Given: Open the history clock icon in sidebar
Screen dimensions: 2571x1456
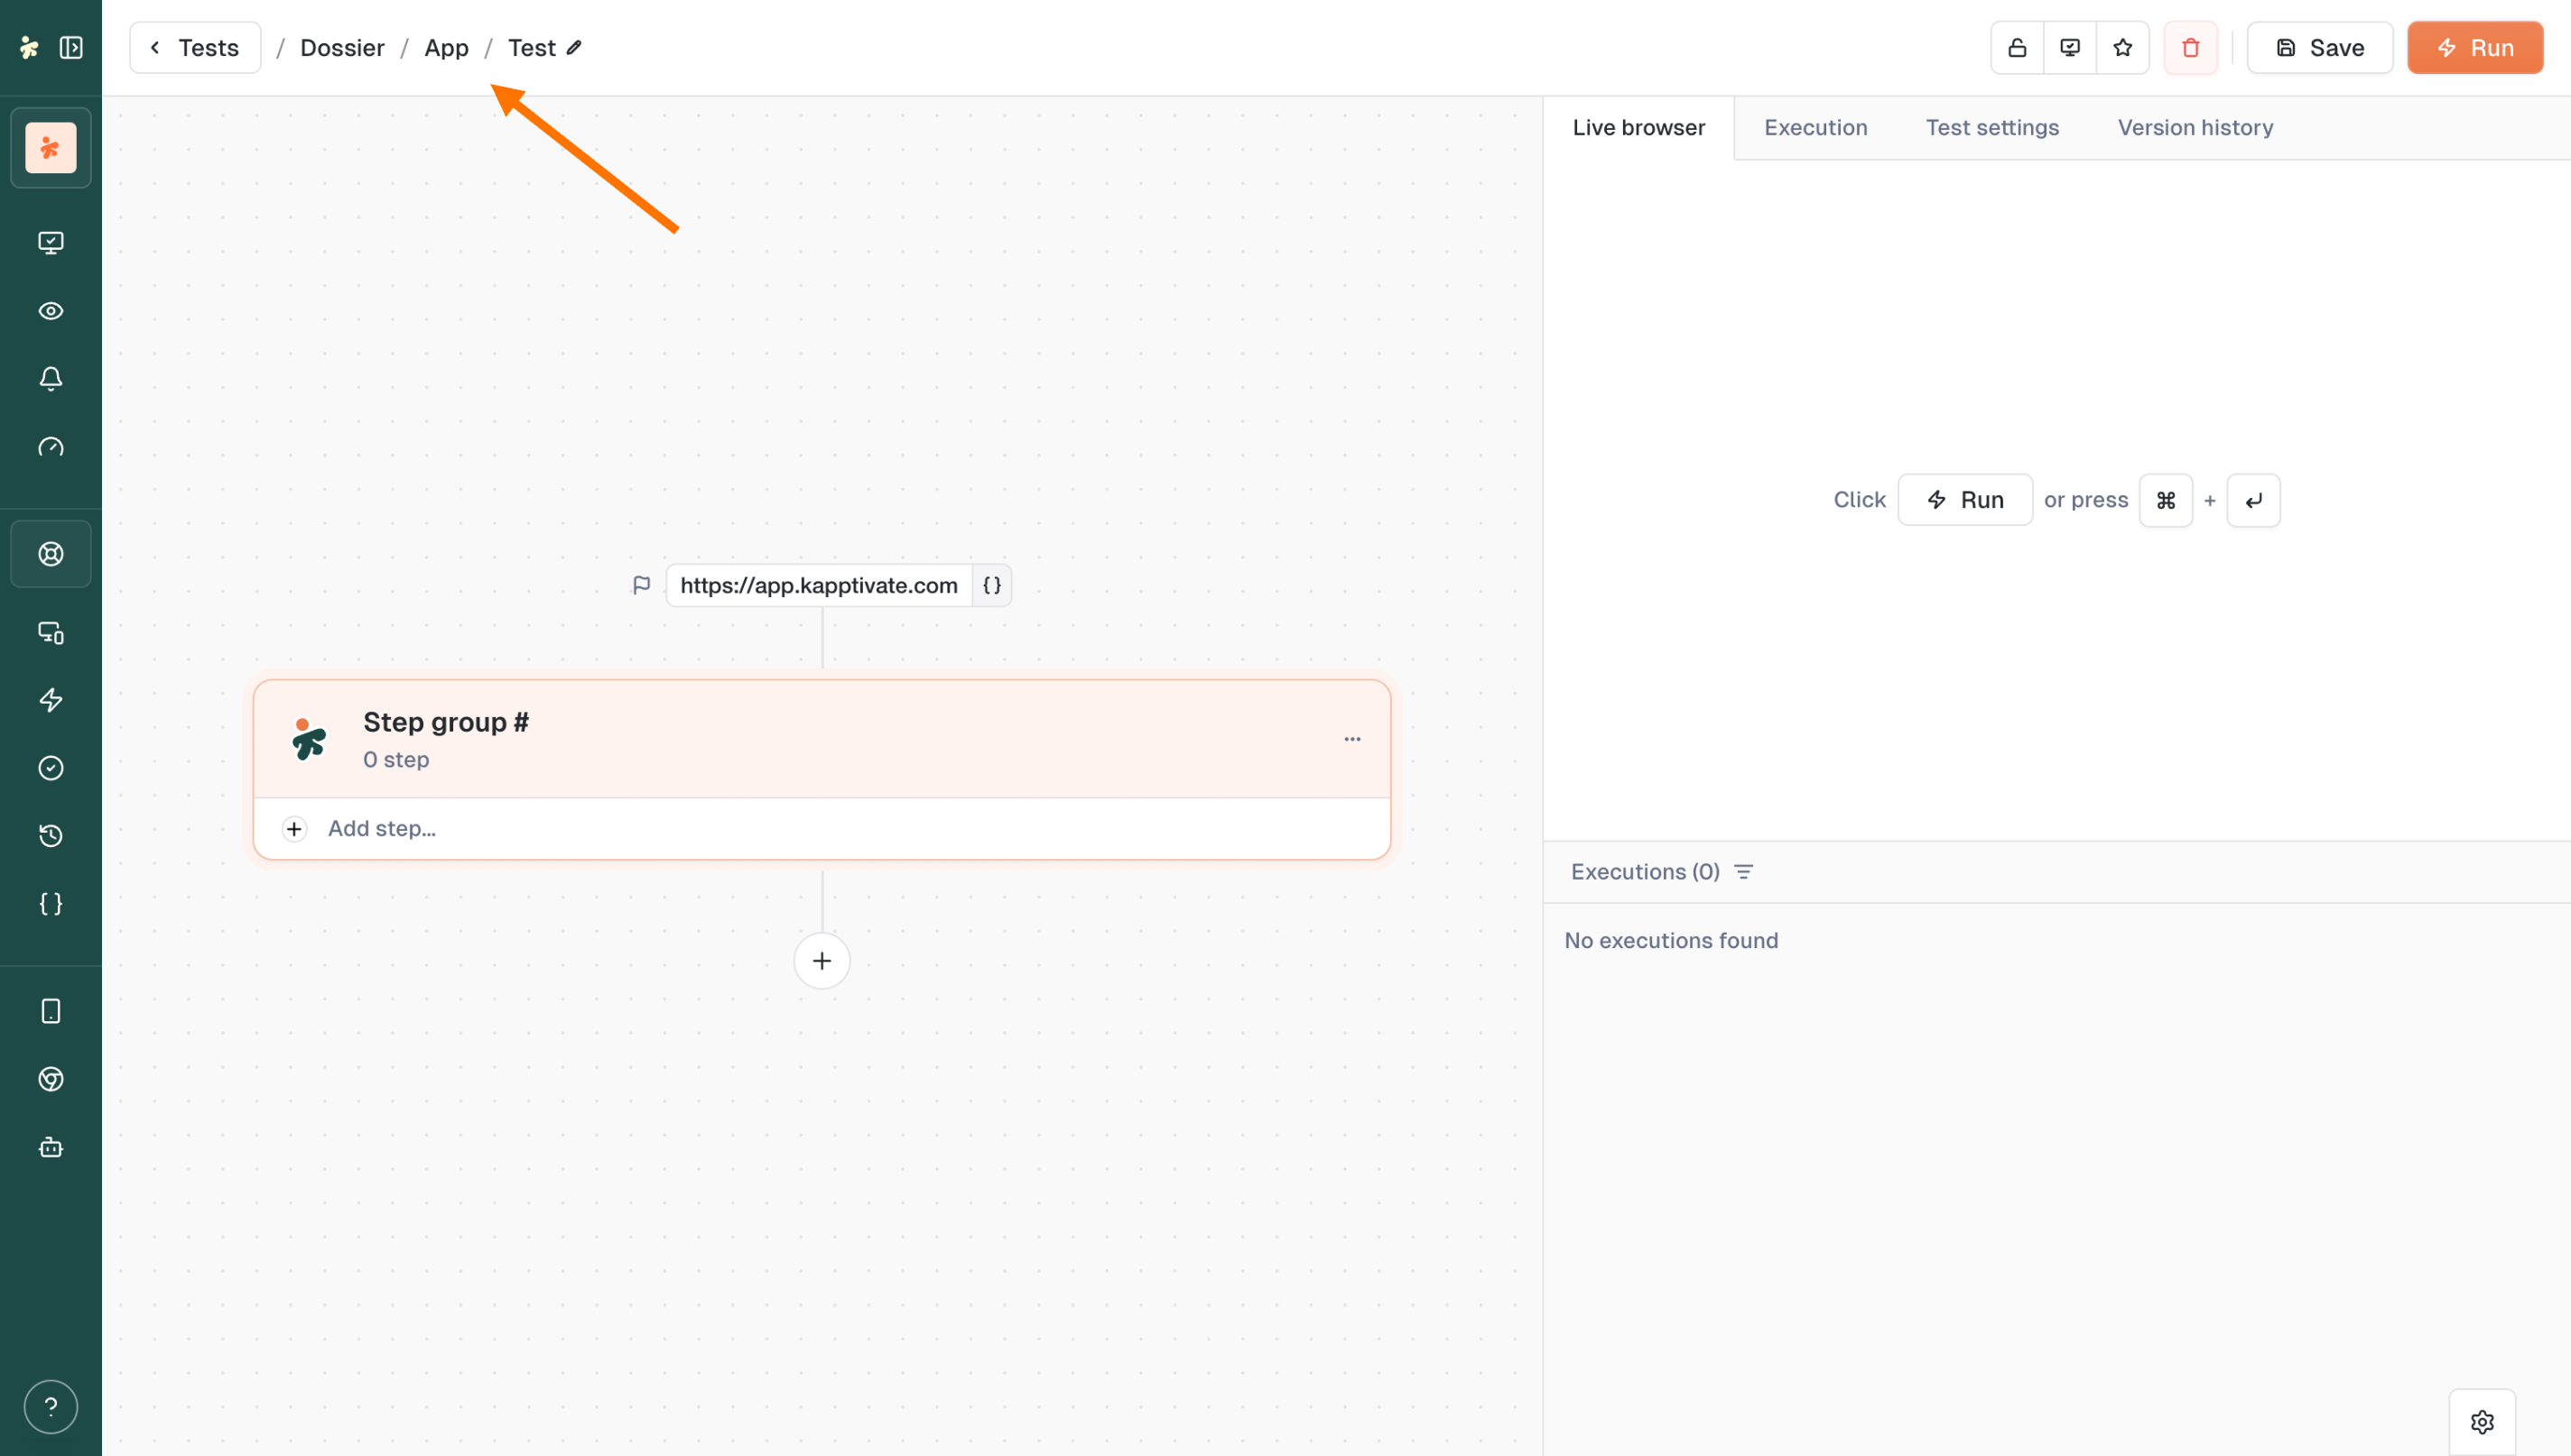Looking at the screenshot, I should tap(51, 836).
